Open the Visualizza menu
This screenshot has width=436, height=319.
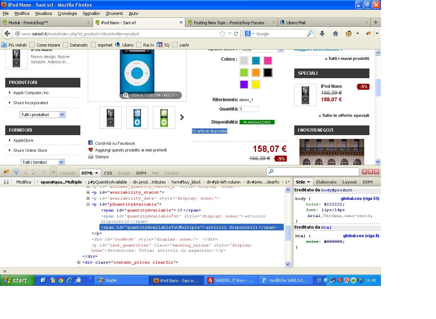click(44, 13)
